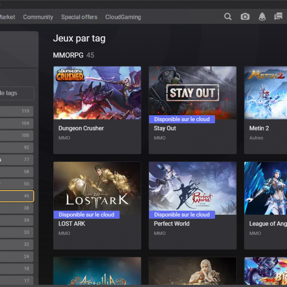Open the Stay Out game artwork
The image size is (287, 287).
pos(192,93)
